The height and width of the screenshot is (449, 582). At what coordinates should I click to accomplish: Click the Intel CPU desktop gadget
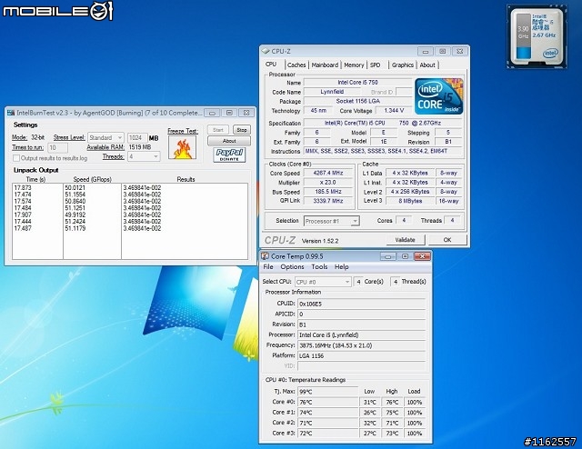click(537, 36)
